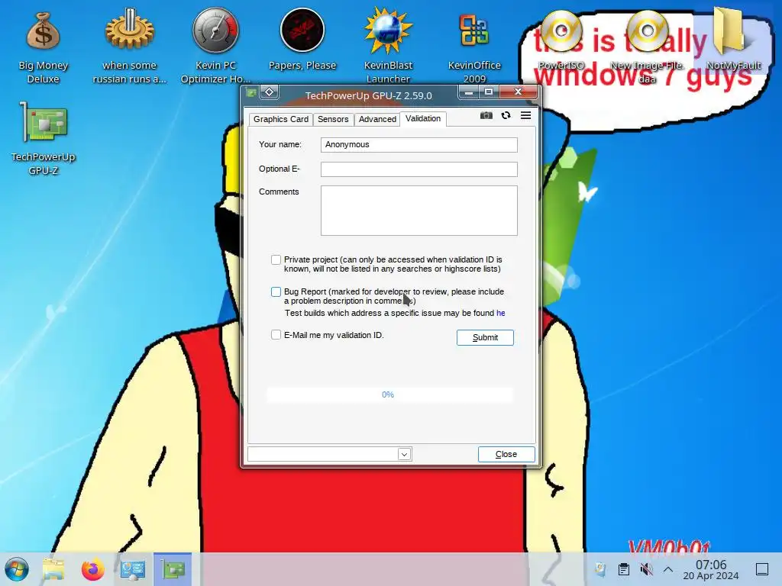The image size is (782, 586).
Task: Launch Firefox from the taskbar
Action: [92, 569]
